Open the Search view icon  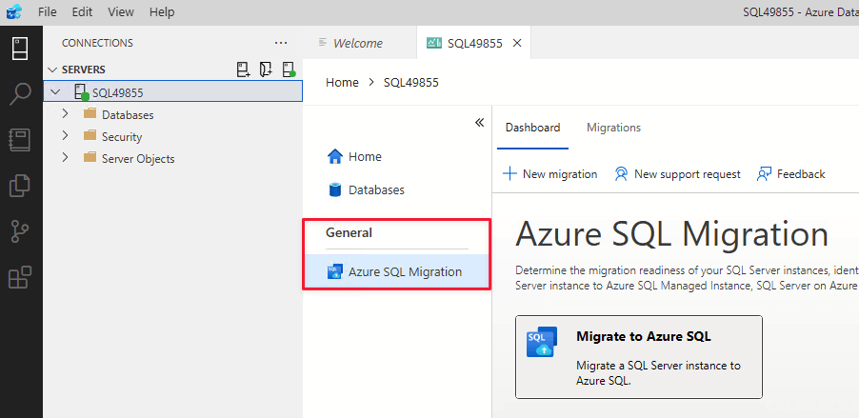21,93
